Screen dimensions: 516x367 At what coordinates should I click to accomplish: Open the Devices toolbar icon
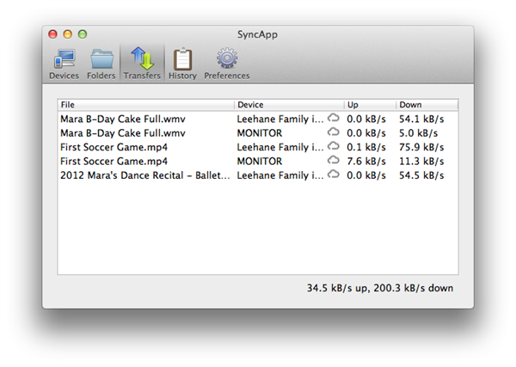point(64,59)
